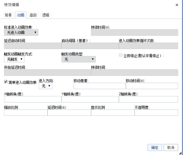The height and width of the screenshot is (155, 183).
Task: Switch to the 背景 tab
Action: [x=8, y=15]
